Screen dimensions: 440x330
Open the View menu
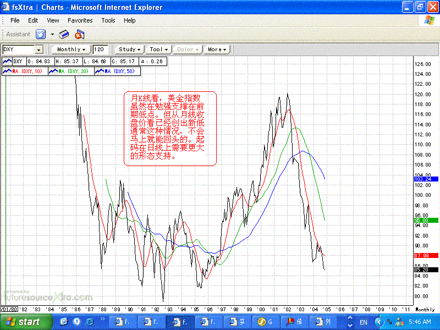point(53,20)
